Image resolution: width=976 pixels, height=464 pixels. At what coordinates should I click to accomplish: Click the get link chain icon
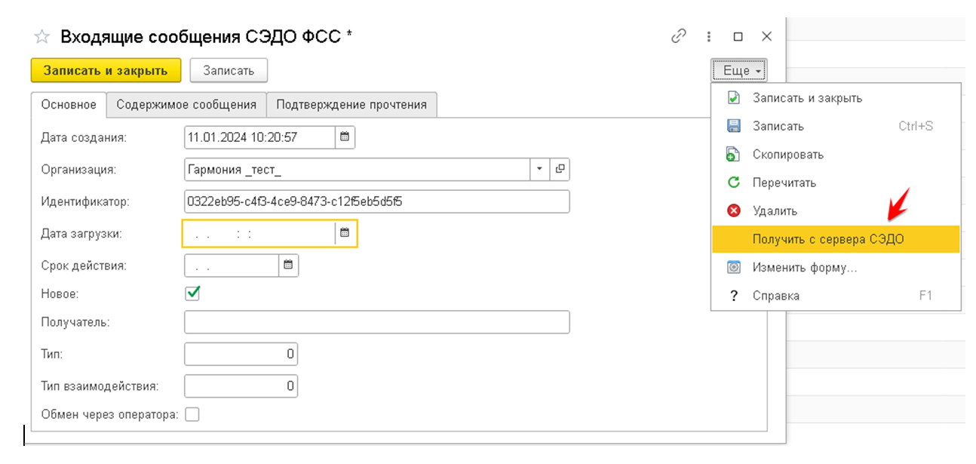(x=679, y=36)
